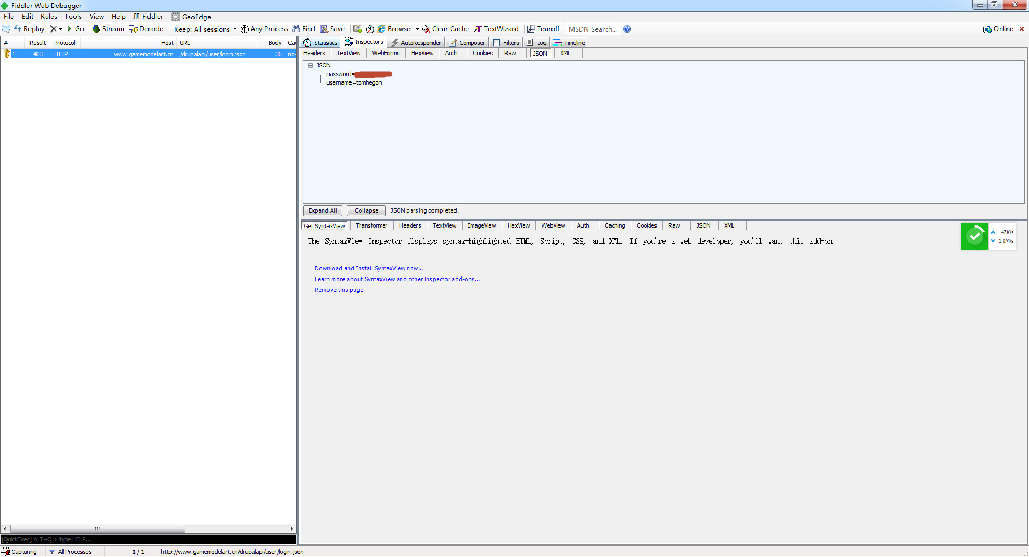Viewport: 1029px width, 557px height.
Task: Switch to the Timeline tab
Action: pos(569,43)
